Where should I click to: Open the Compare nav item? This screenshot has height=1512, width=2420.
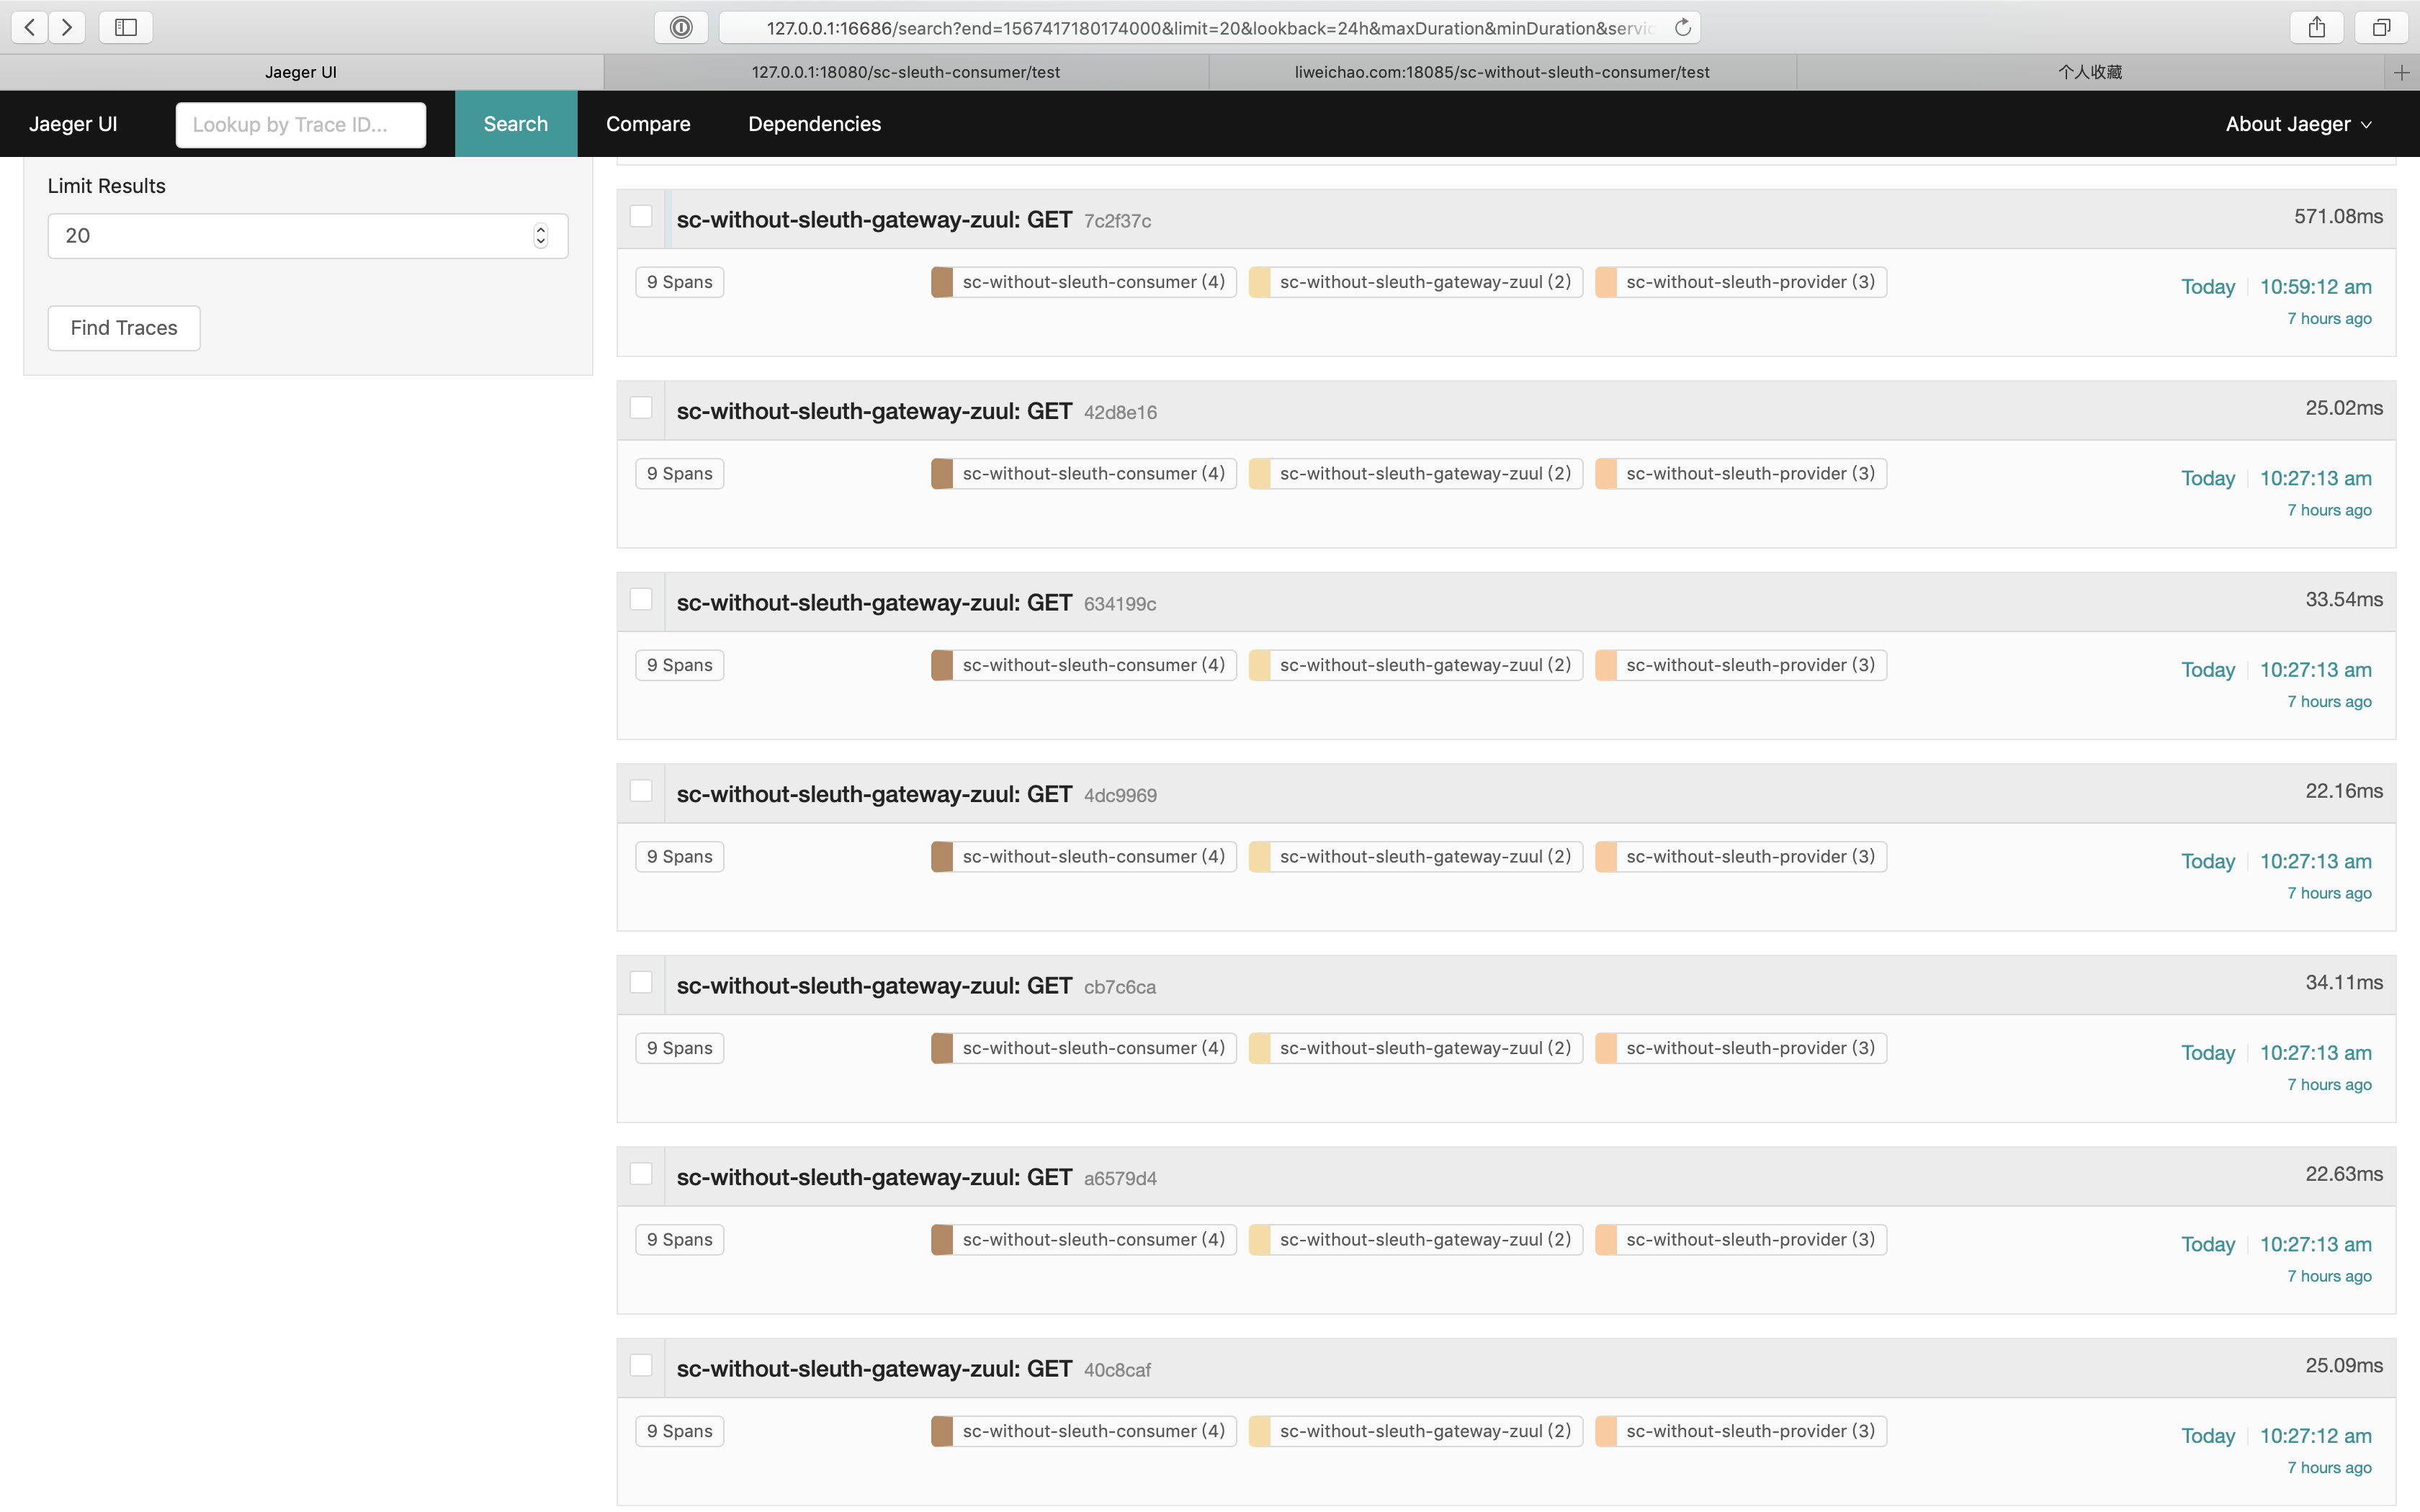pyautogui.click(x=648, y=124)
